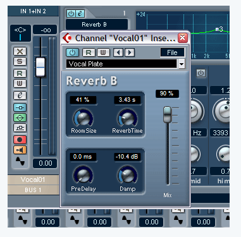Image resolution: width=241 pixels, height=237 pixels.
Task: Select EQ curve point 3 in the display
Action: point(217,29)
